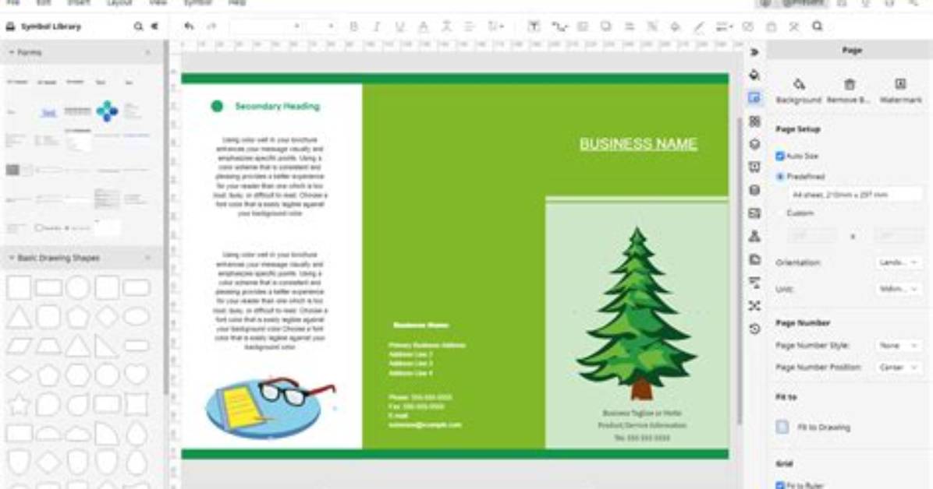Open the line style dropdown in toolbar

(724, 26)
